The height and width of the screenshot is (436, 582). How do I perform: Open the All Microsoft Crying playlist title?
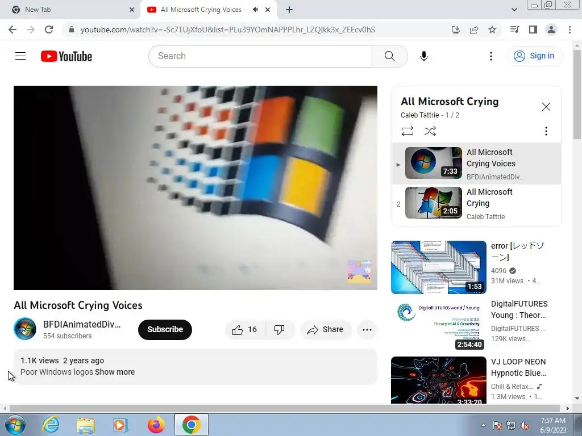pos(450,102)
